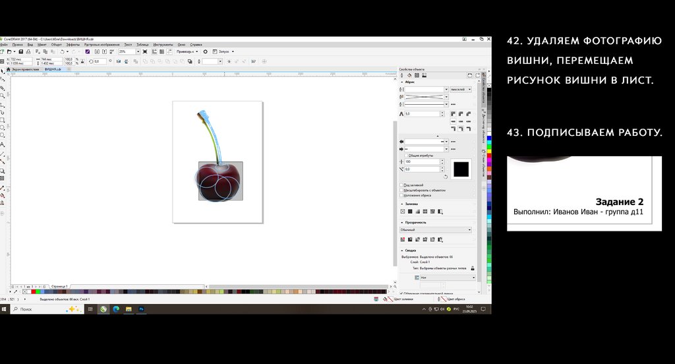Open File Explorer from taskbar
675x364 pixels.
(x=129, y=309)
